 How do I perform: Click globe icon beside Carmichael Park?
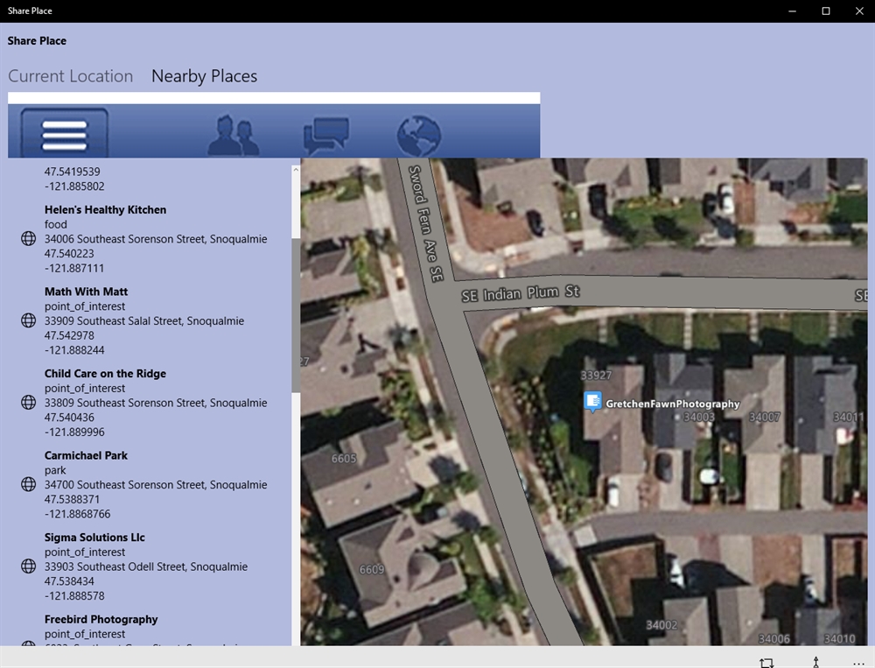coord(29,484)
